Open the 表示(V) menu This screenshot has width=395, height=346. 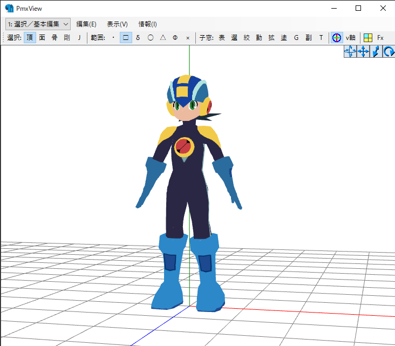point(117,24)
